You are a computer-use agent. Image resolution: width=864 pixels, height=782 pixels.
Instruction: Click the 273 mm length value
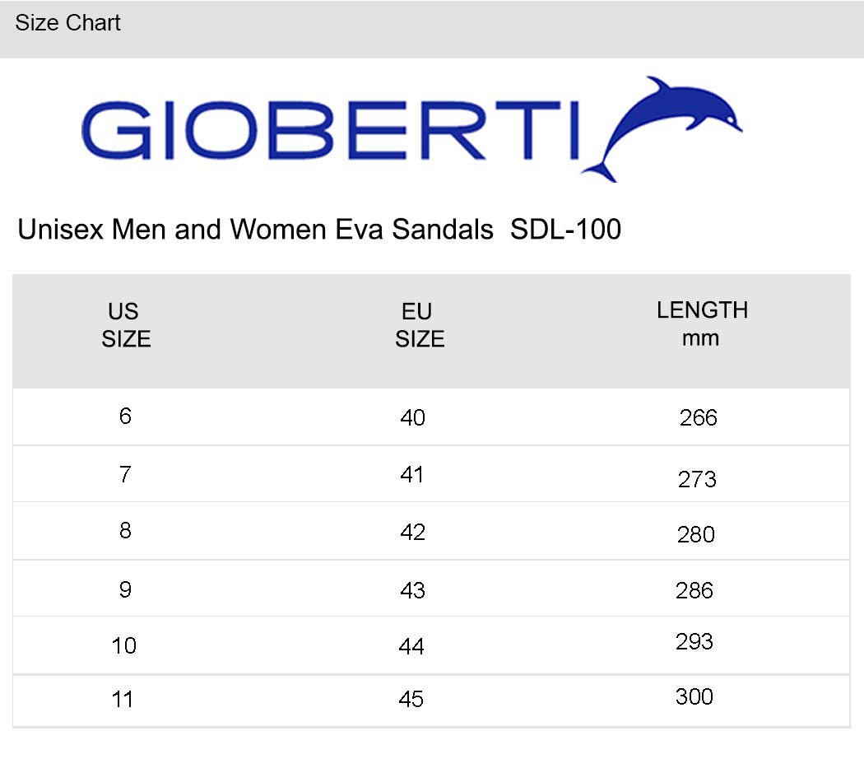[x=697, y=479]
